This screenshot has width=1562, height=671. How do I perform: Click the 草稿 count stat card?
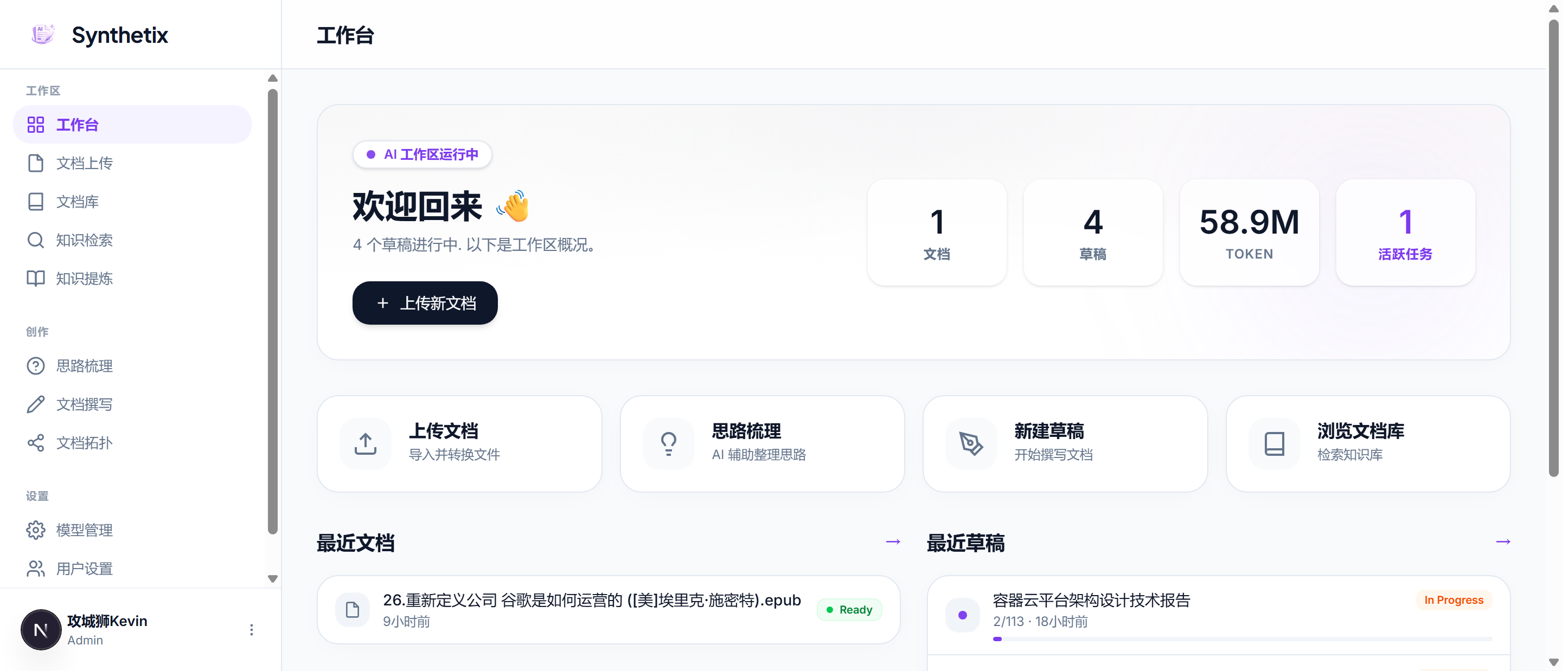[1093, 232]
